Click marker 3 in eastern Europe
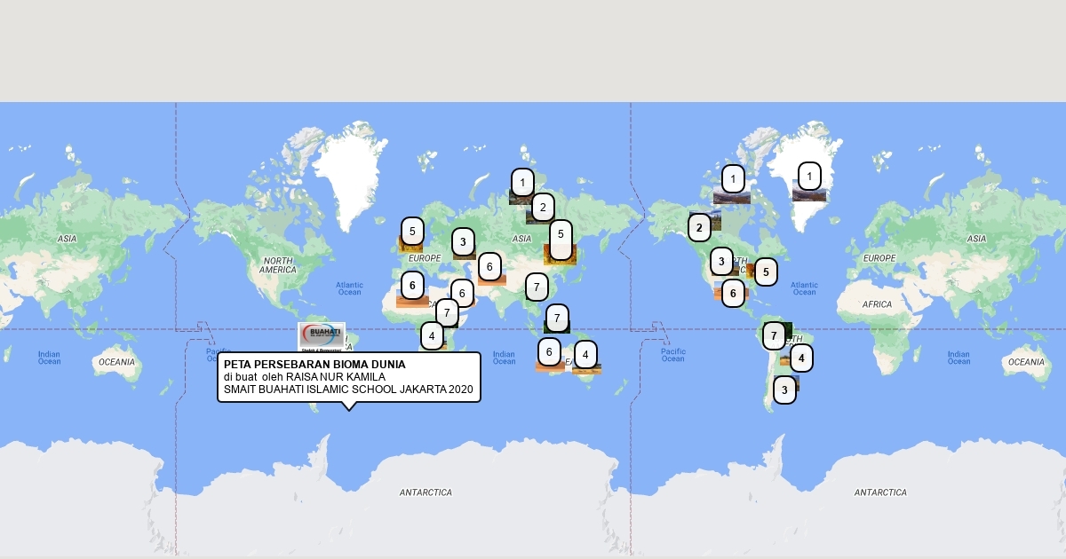Screen dimensions: 1066x559 pos(463,241)
